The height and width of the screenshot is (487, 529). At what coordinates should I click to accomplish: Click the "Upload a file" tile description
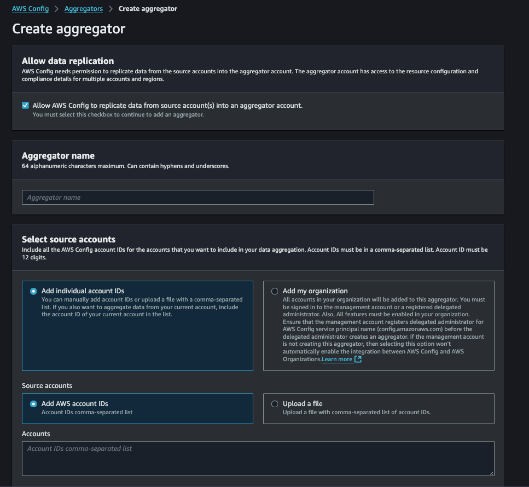[x=357, y=413]
